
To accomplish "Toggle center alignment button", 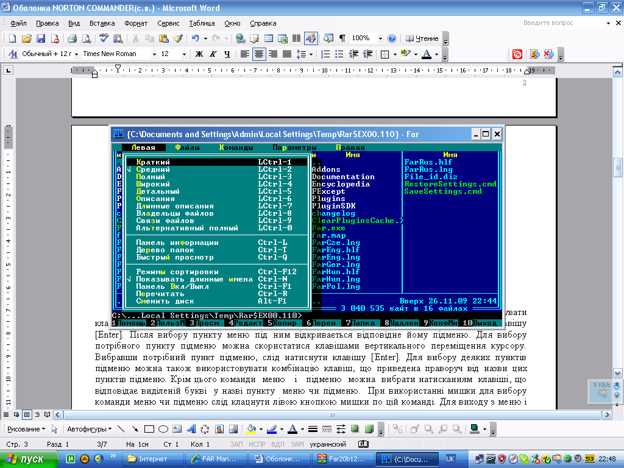I will point(258,54).
